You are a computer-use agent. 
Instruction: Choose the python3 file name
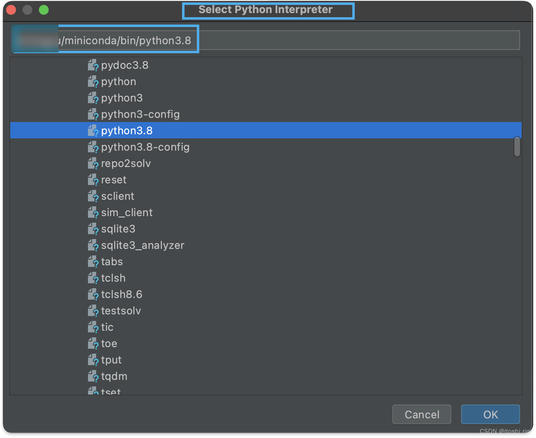[122, 98]
